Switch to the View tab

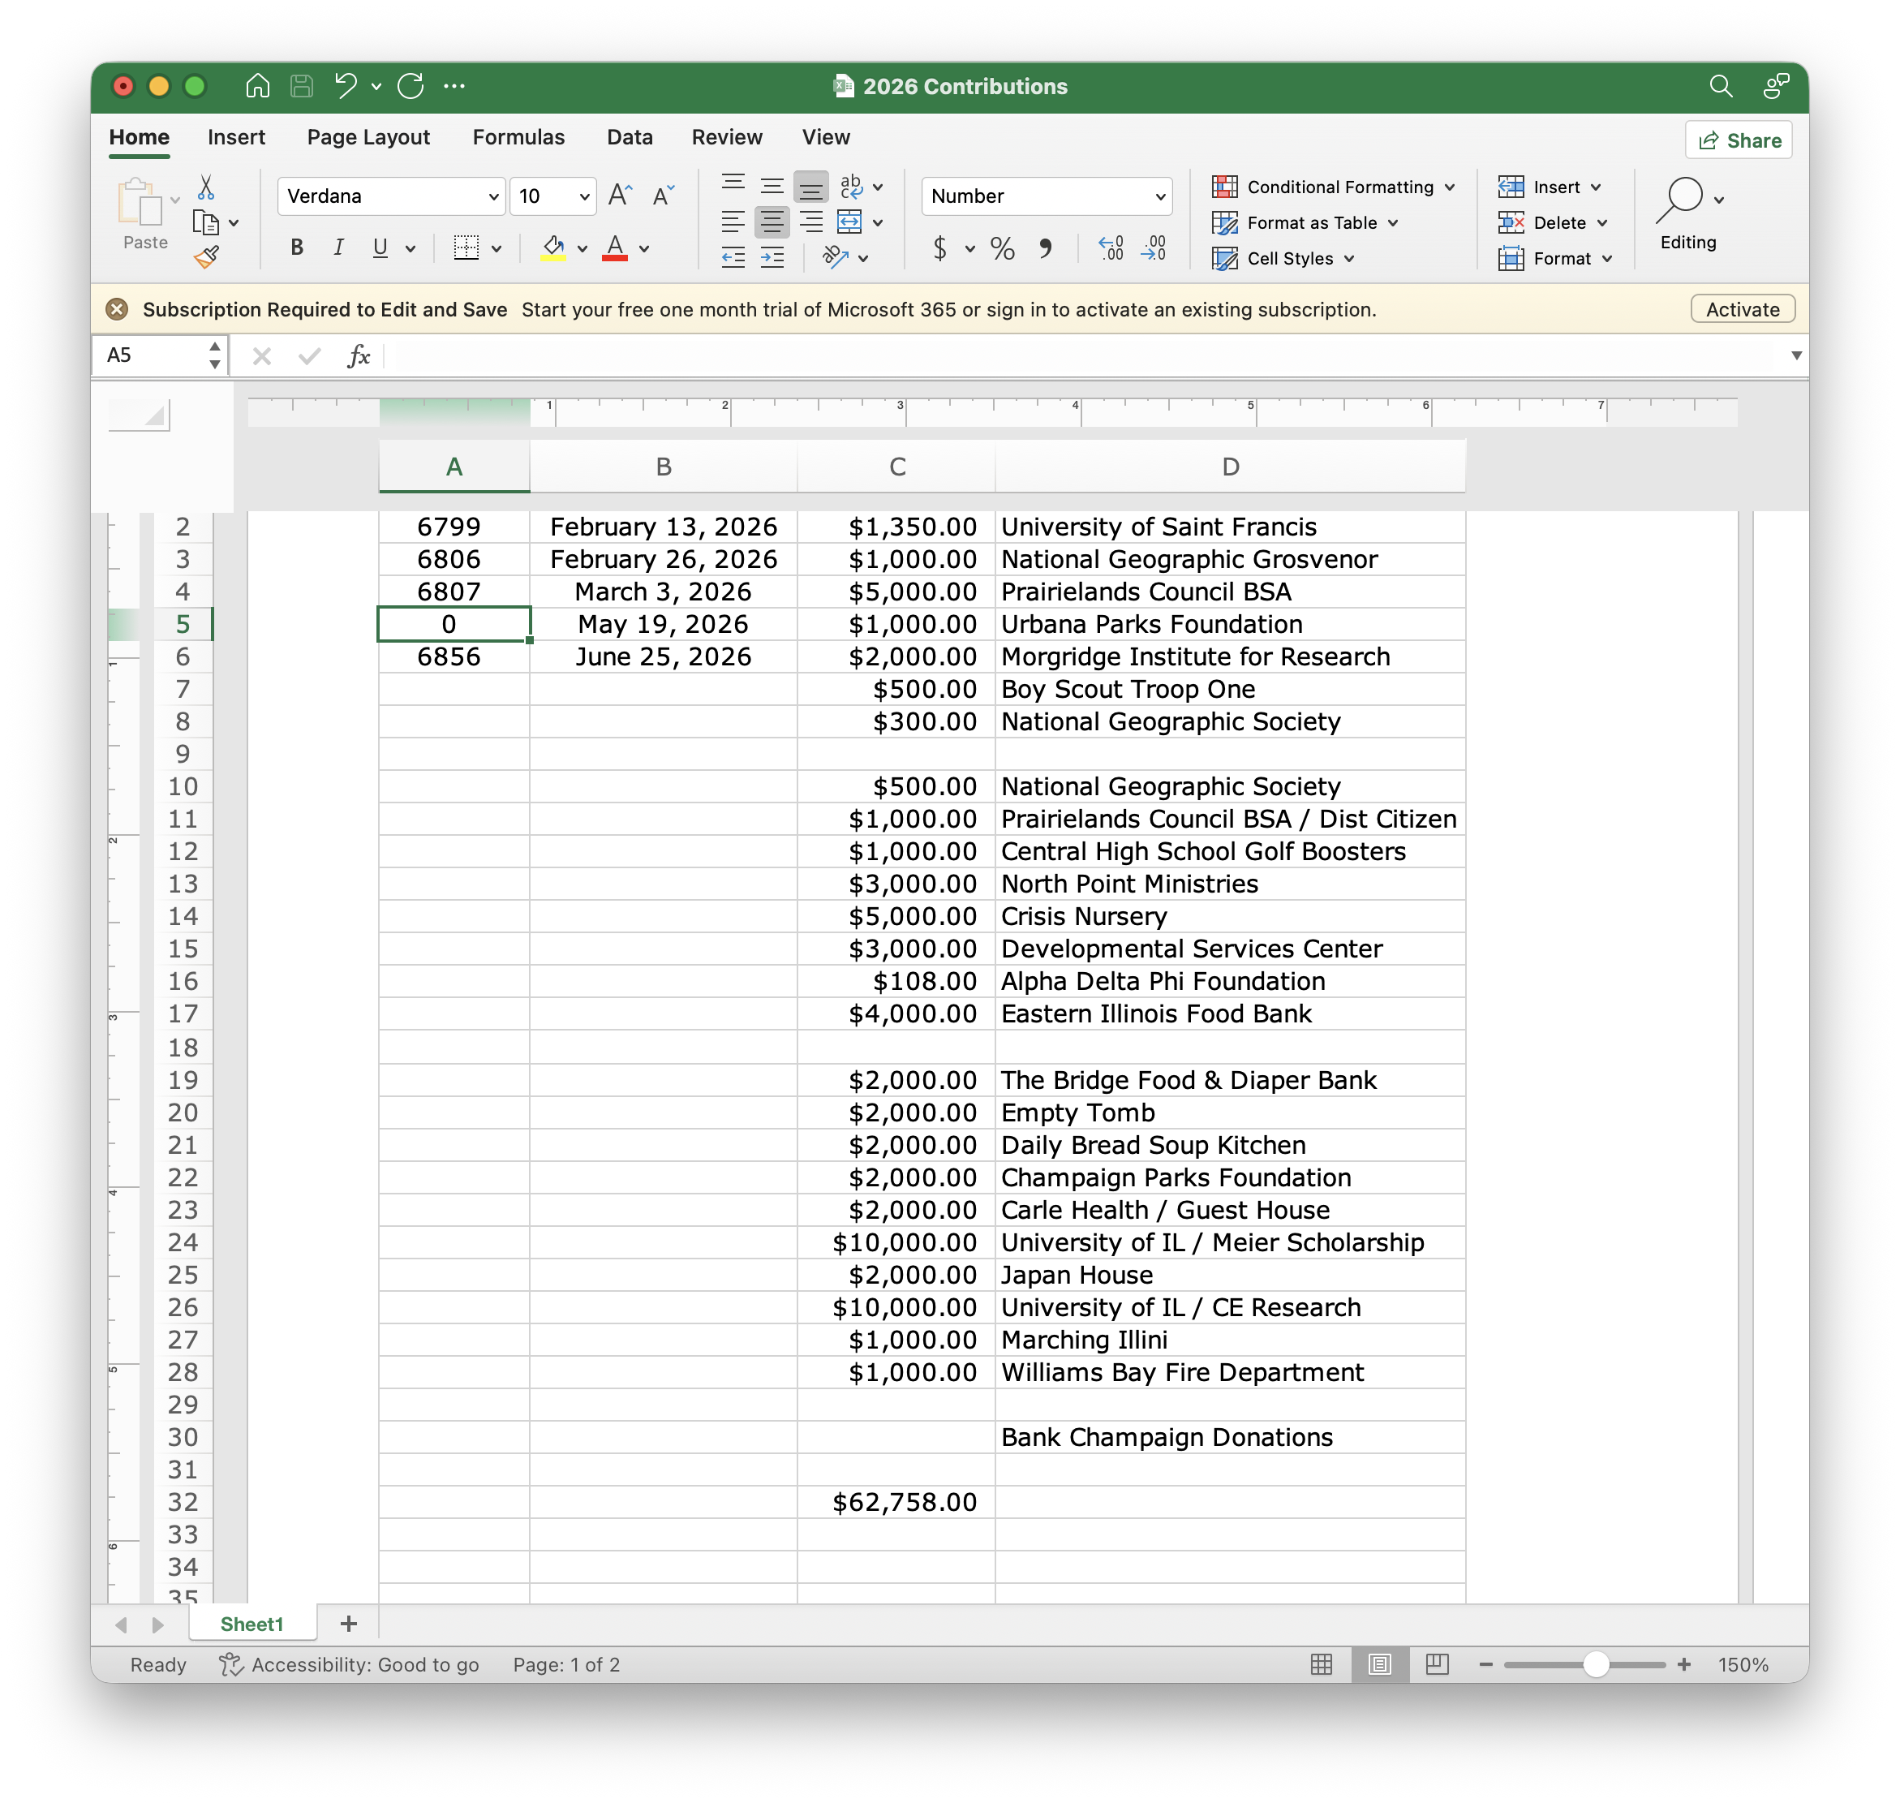[x=826, y=137]
